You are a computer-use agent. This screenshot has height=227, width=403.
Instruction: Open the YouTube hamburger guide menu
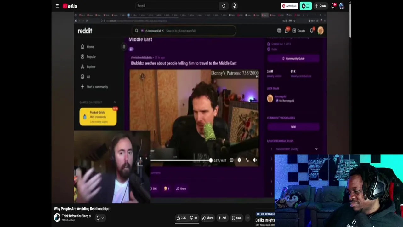[x=57, y=6]
